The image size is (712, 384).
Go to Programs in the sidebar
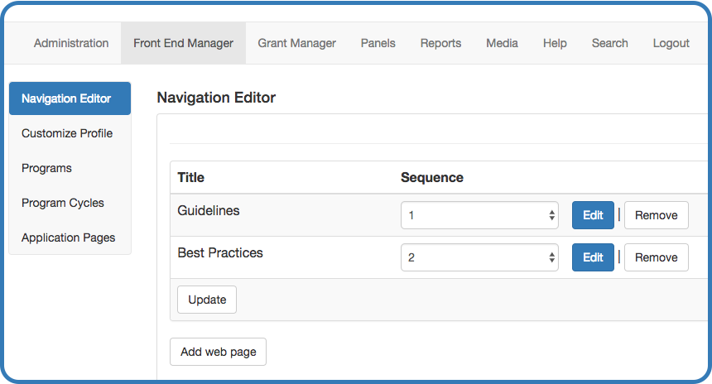point(70,168)
